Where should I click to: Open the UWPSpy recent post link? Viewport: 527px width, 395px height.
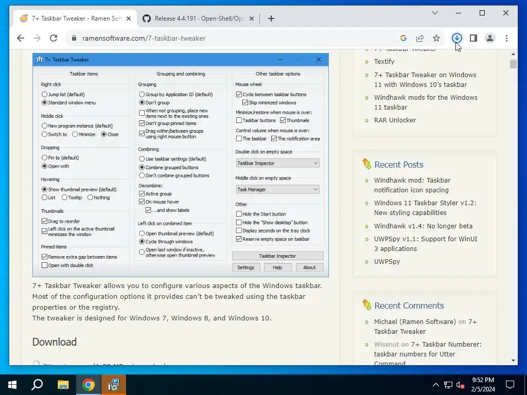tap(387, 261)
